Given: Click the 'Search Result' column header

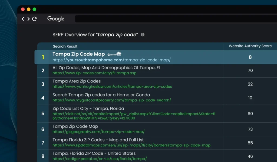Looking at the screenshot, I should point(65,46).
